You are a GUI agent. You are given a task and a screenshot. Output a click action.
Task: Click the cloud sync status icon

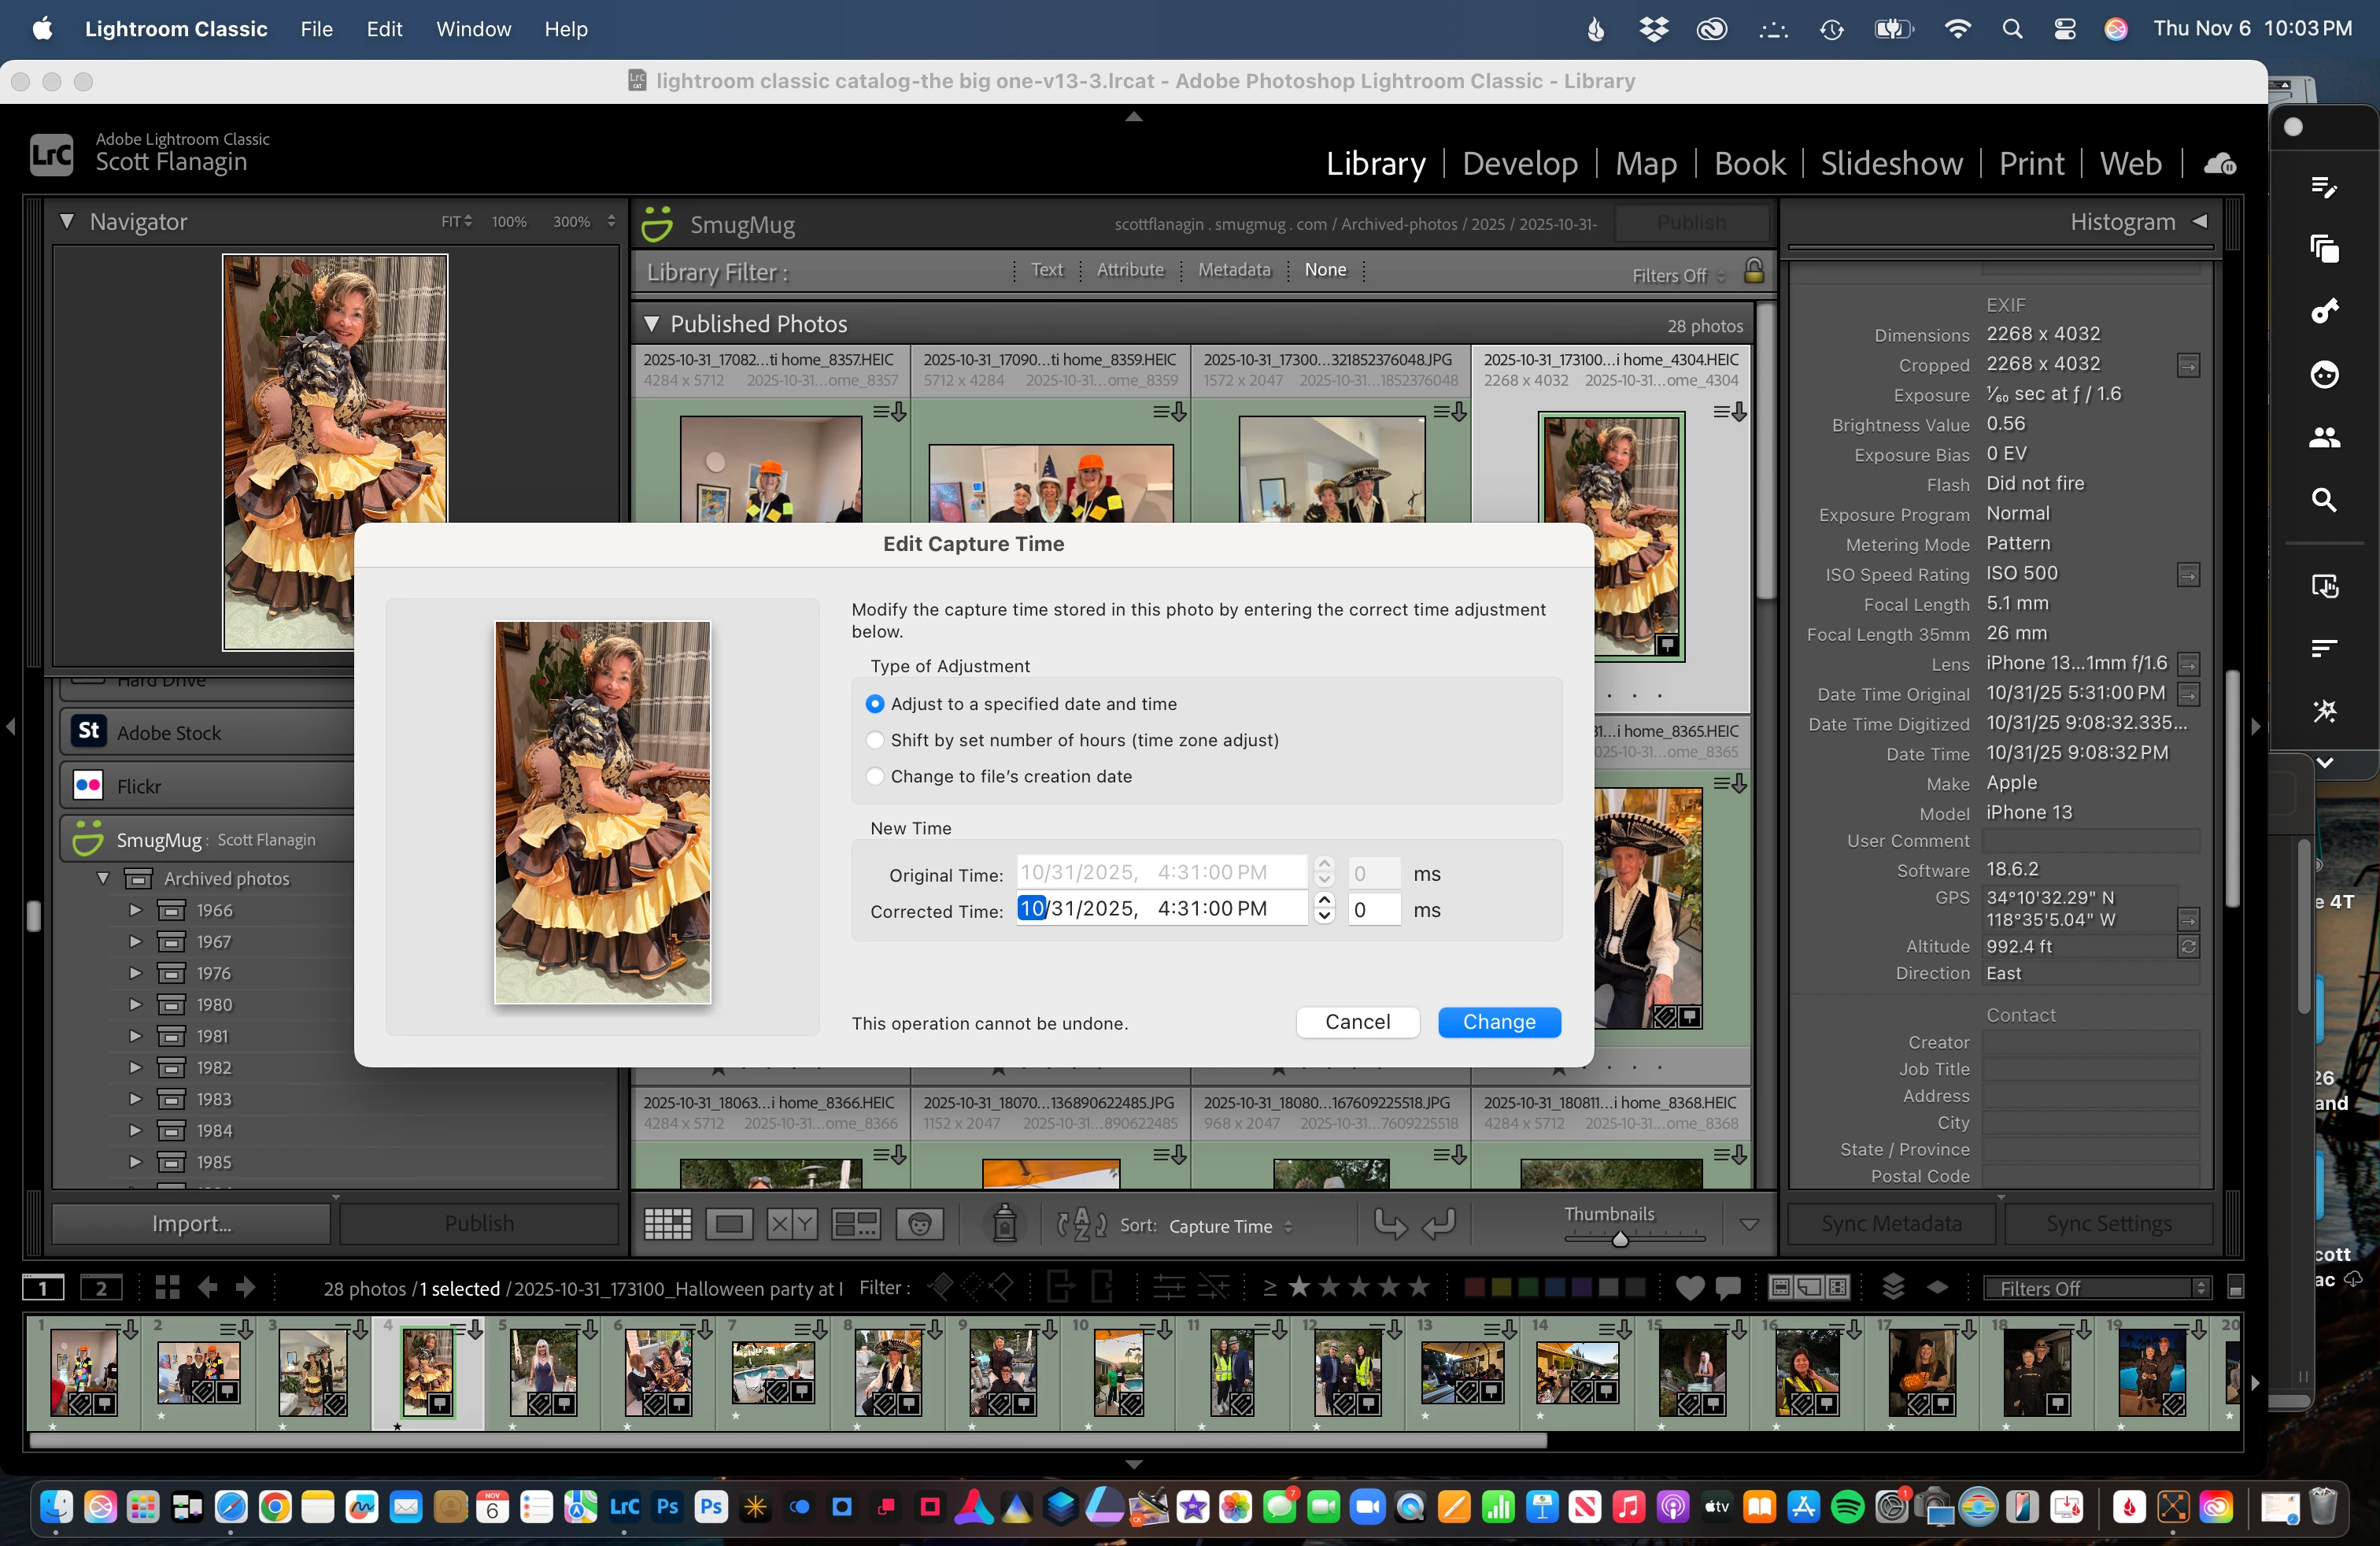pos(2219,164)
